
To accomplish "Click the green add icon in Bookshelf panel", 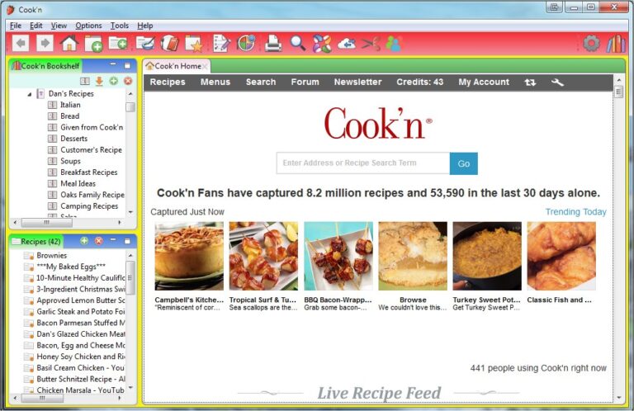I will click(114, 81).
